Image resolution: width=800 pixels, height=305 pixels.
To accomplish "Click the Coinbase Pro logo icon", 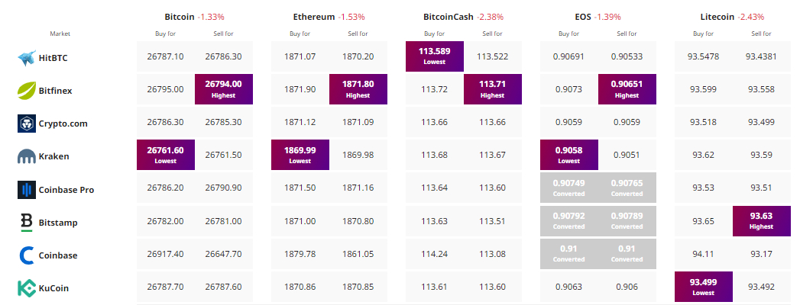I will (x=27, y=189).
